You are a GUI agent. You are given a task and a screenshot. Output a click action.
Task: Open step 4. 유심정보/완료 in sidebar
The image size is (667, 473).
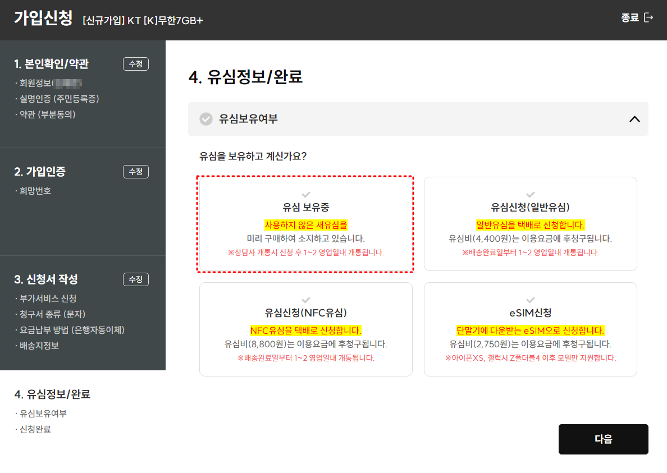[52, 394]
